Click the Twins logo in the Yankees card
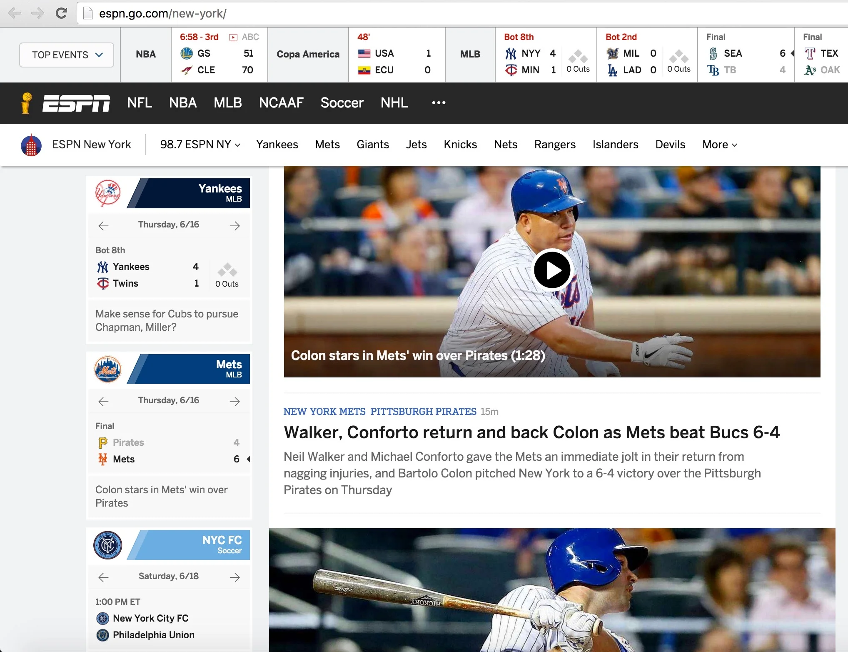This screenshot has width=848, height=652. (x=103, y=283)
